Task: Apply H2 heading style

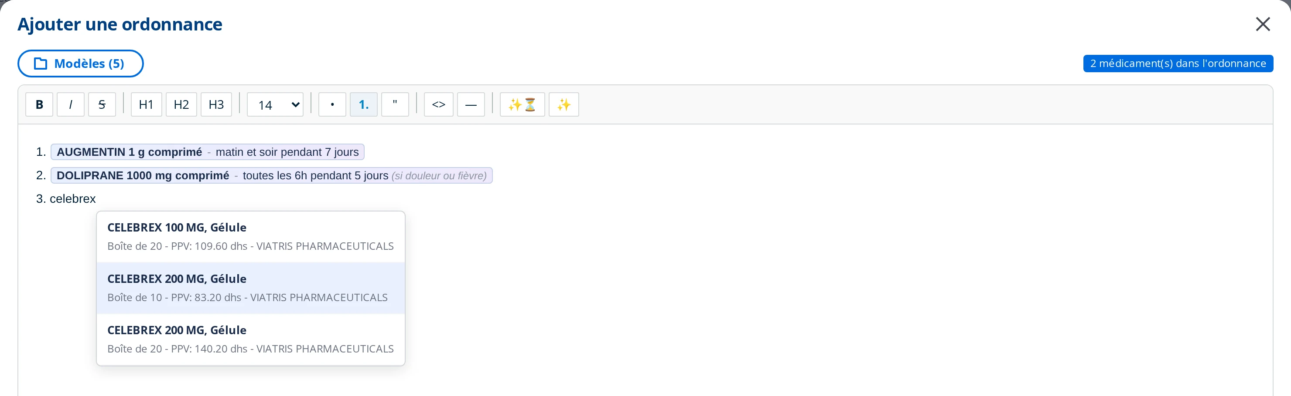Action: (181, 104)
